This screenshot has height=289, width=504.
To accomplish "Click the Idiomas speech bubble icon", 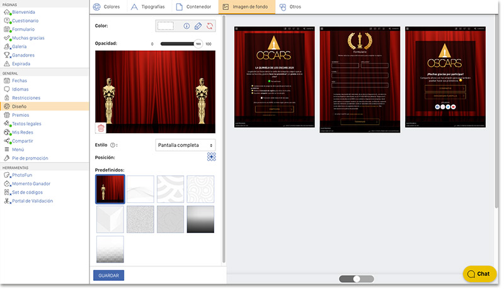I will tap(7, 89).
